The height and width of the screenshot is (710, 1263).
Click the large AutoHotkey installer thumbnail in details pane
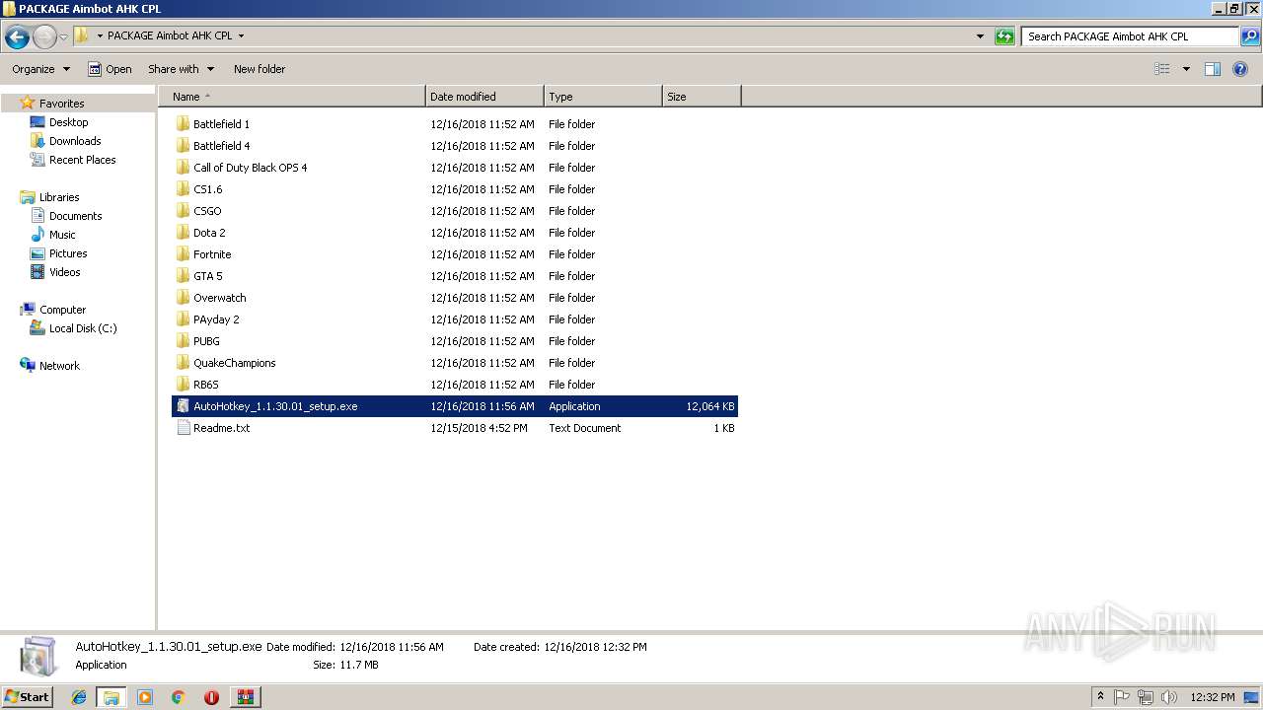click(x=39, y=656)
